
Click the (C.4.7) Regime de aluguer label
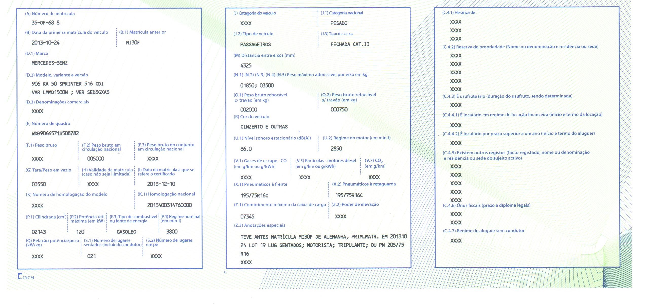pos(483,231)
